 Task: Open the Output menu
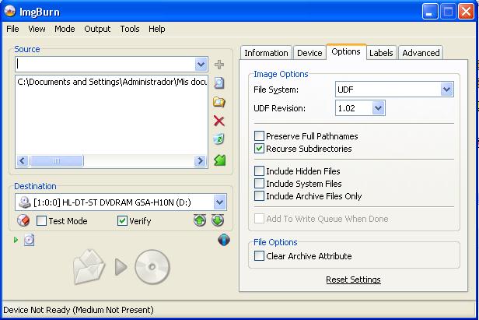tap(97, 29)
